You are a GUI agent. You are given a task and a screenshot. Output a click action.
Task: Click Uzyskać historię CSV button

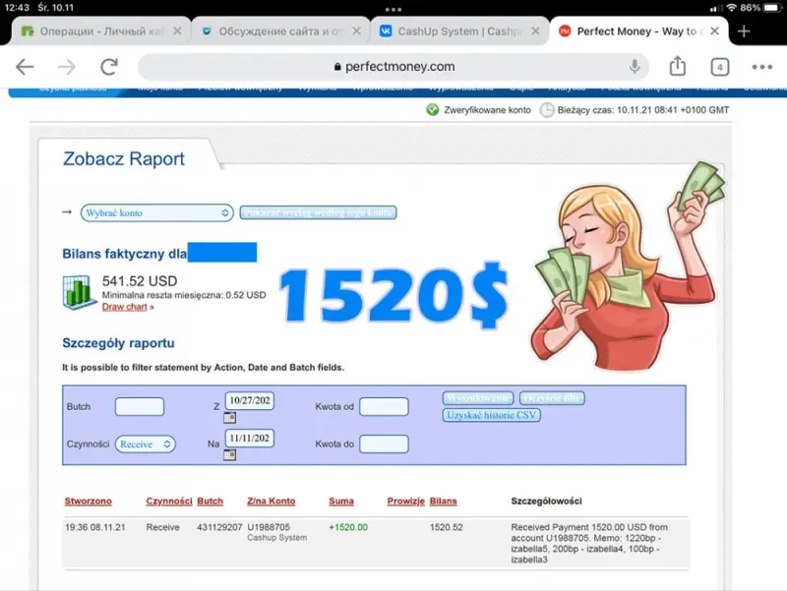[x=491, y=415]
